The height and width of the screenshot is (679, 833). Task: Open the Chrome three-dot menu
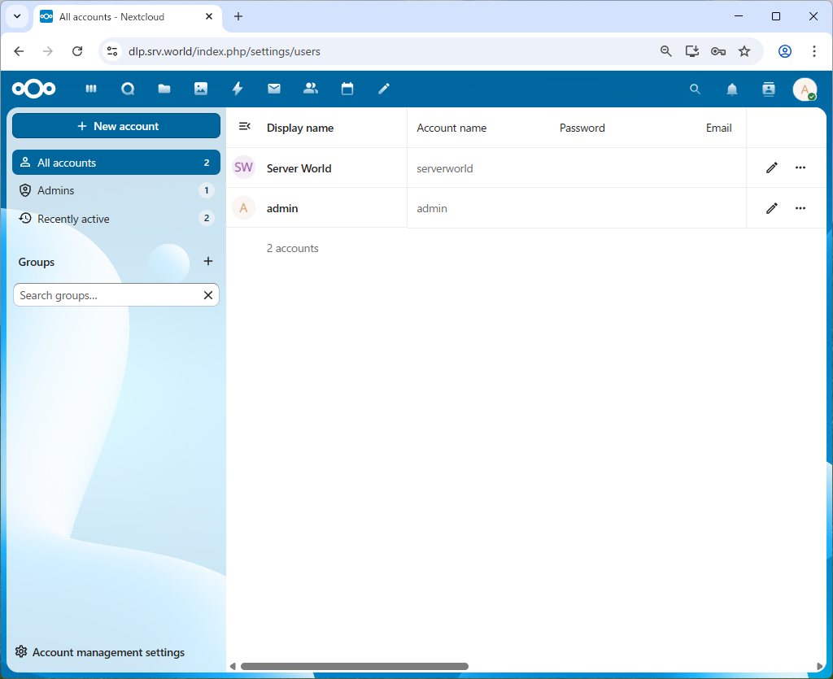pyautogui.click(x=813, y=51)
